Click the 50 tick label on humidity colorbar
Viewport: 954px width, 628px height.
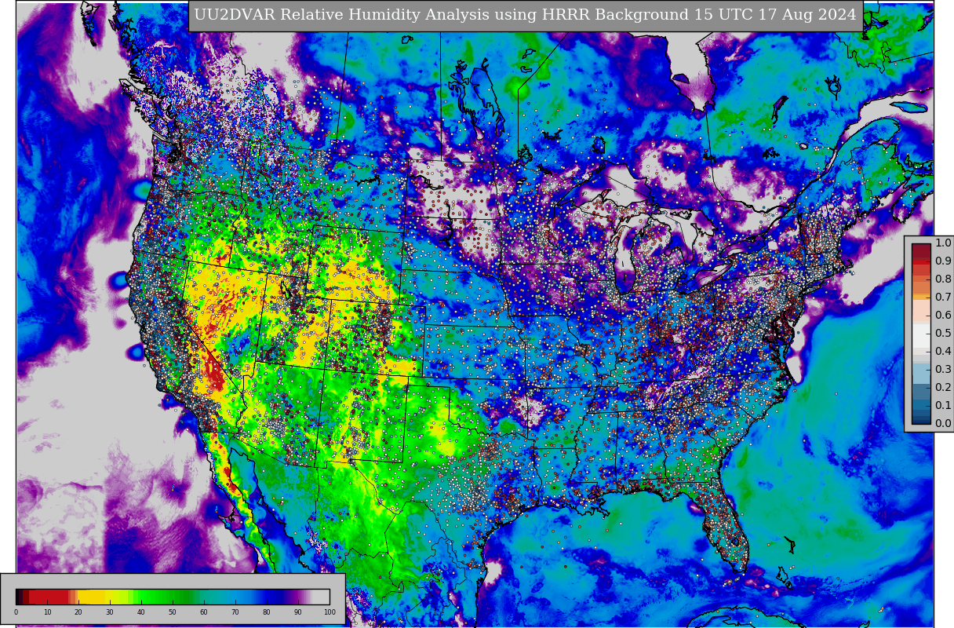point(173,612)
